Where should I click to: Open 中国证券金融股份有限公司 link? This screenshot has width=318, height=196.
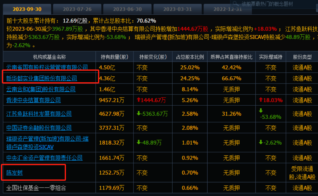point(39,128)
